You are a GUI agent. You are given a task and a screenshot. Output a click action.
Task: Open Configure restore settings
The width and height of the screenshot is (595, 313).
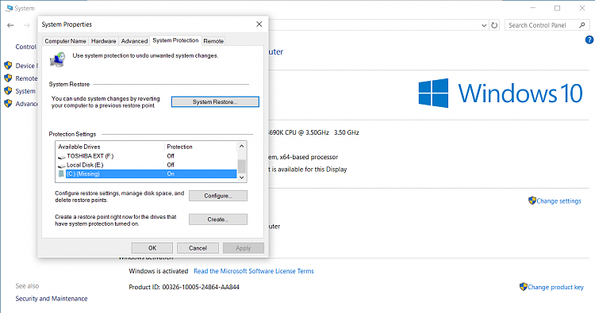tap(218, 196)
